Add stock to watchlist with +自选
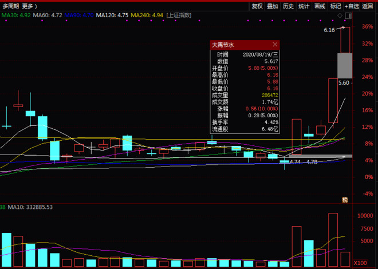The width and height of the screenshot is (378, 269). pyautogui.click(x=352, y=6)
